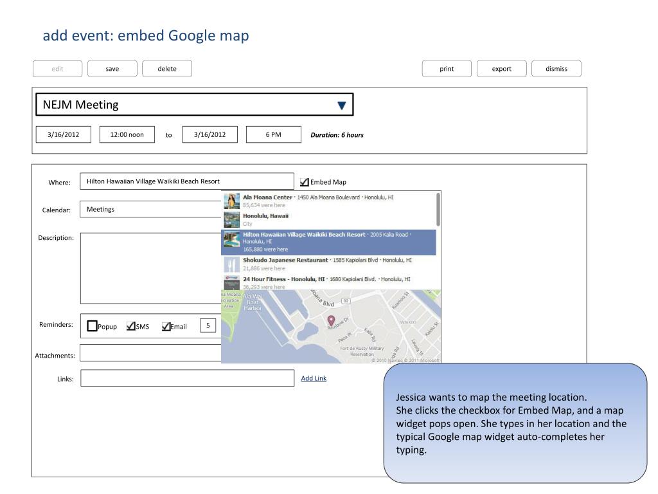Click the 'Duration: 6 hours' text
This screenshot has width=658, height=494.
click(x=337, y=135)
